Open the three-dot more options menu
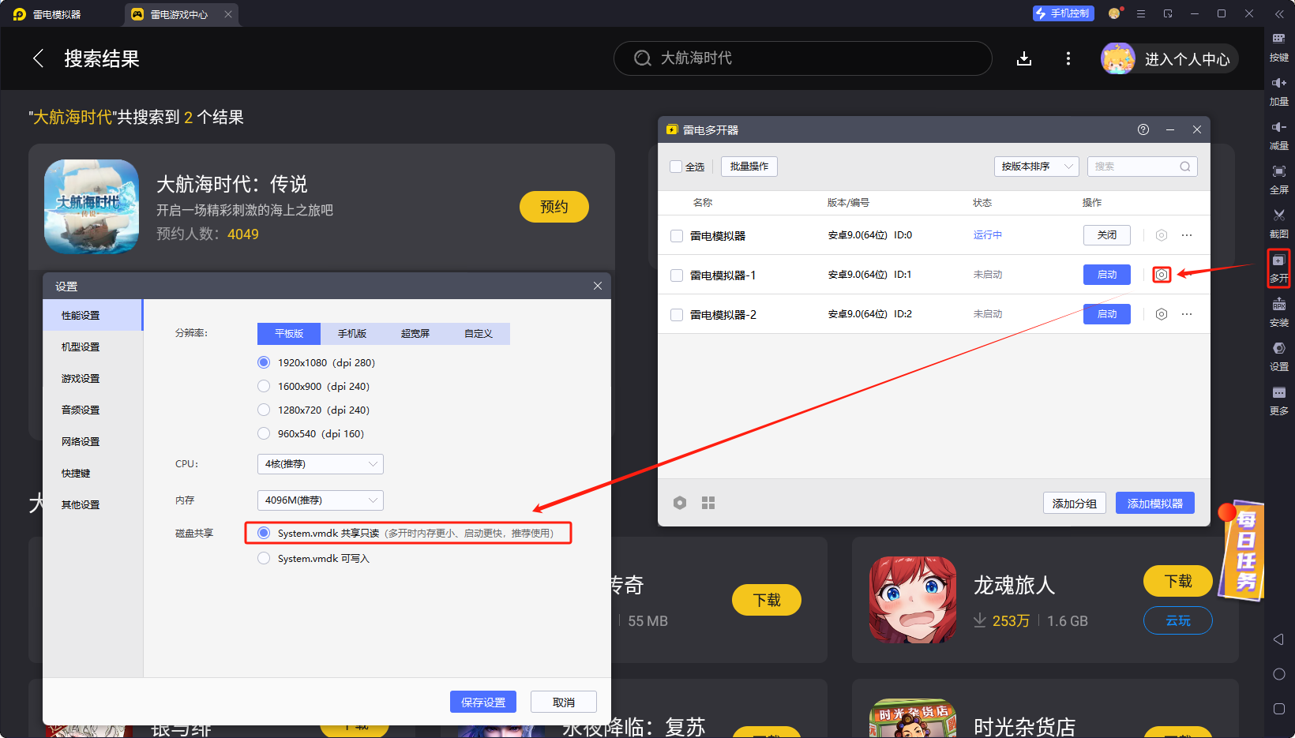1295x738 pixels. click(x=1068, y=58)
